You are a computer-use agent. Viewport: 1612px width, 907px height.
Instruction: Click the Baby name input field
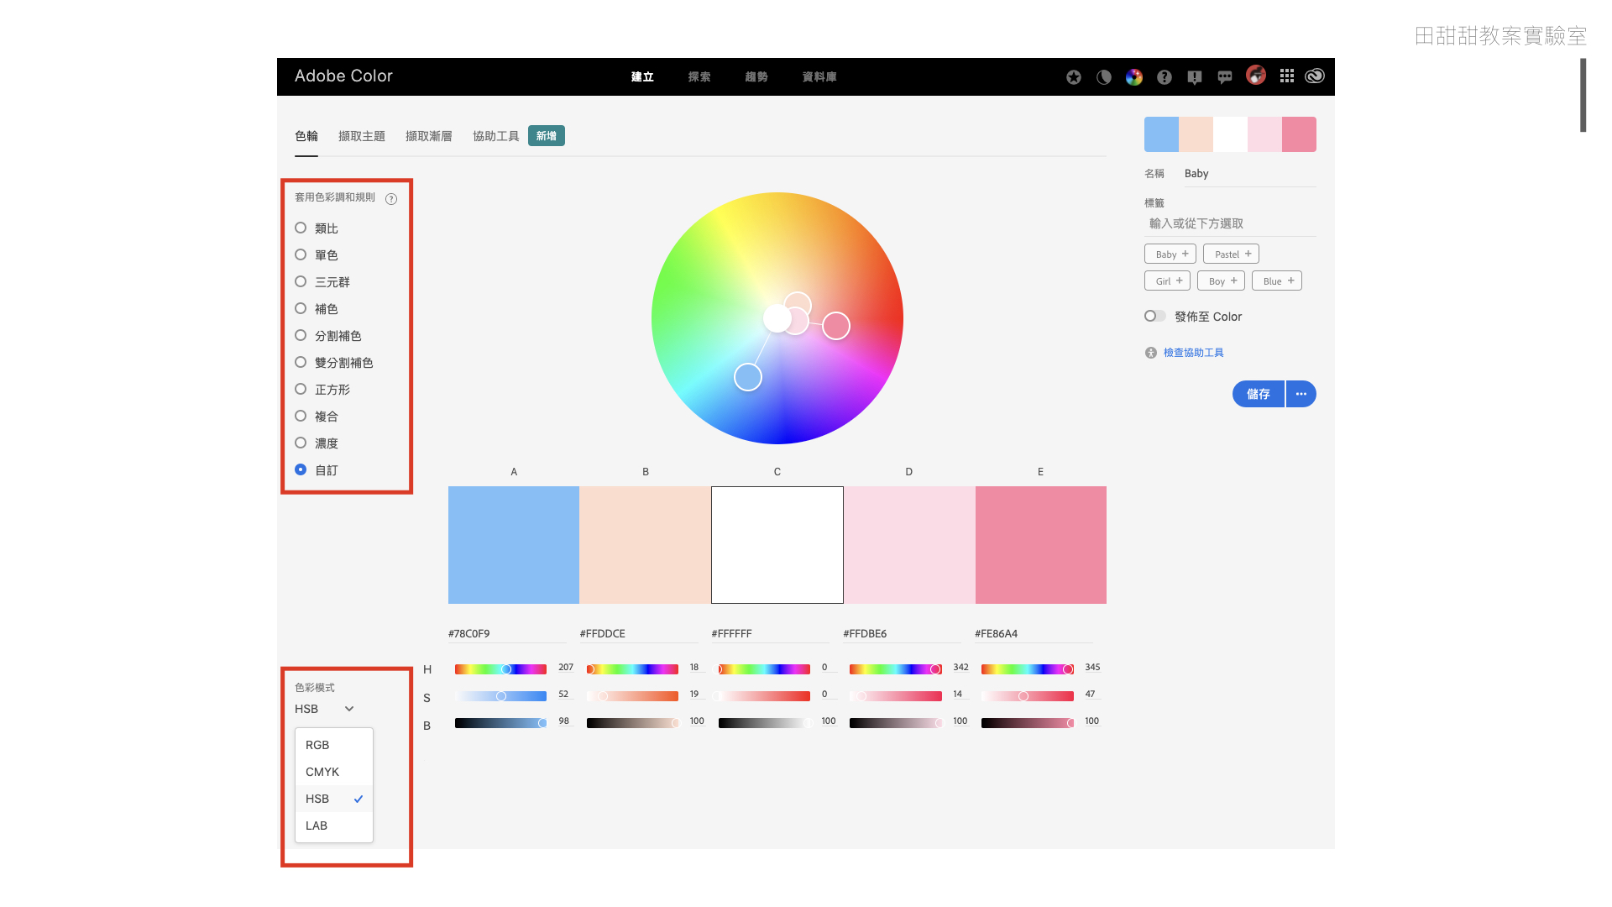(x=1247, y=174)
